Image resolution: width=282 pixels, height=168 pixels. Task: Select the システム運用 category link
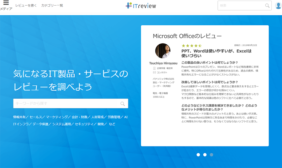coord(61,124)
